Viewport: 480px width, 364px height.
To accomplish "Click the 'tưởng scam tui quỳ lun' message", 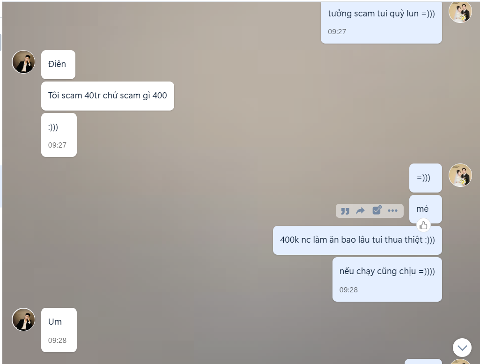I will pos(381,22).
